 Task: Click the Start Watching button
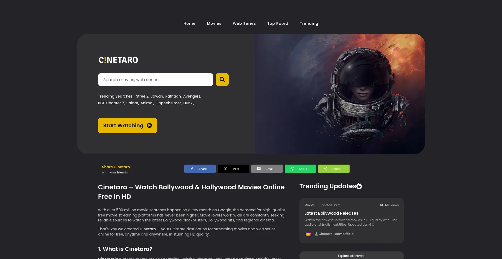pyautogui.click(x=128, y=125)
